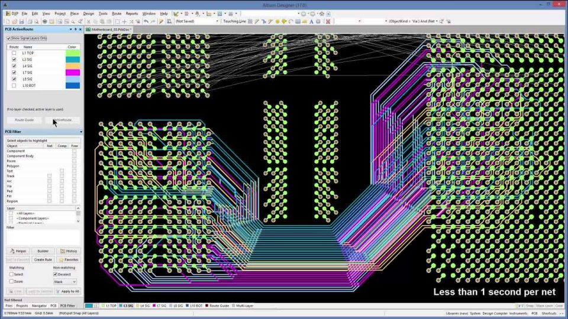Open the Design menu
568x319 pixels.
88,14
